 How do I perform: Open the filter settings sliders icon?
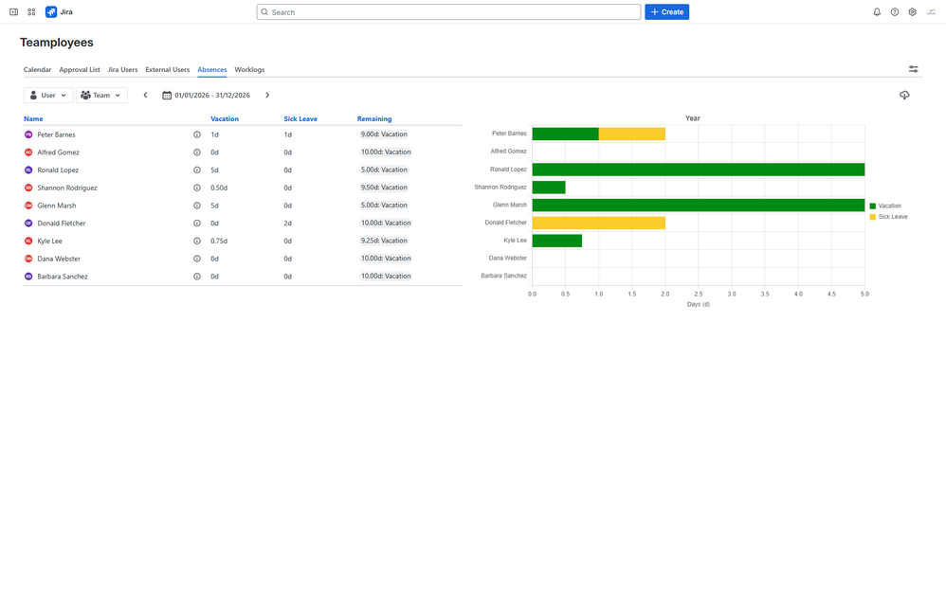click(x=914, y=69)
